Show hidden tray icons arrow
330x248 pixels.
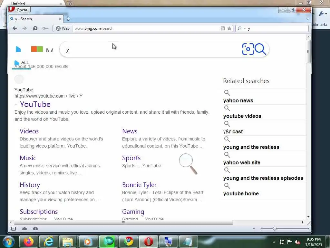(274, 242)
